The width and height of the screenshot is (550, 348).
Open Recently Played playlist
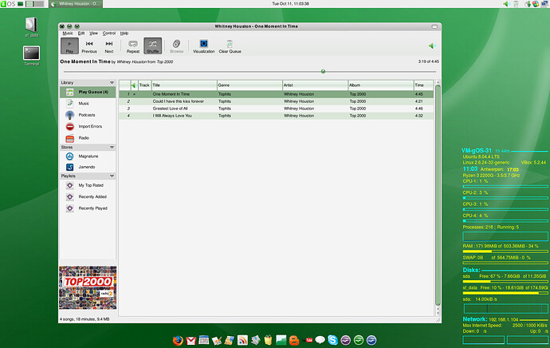(x=88, y=208)
